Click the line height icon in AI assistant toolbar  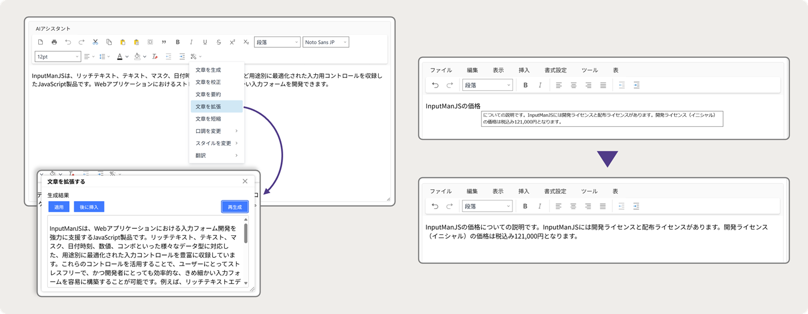click(102, 57)
